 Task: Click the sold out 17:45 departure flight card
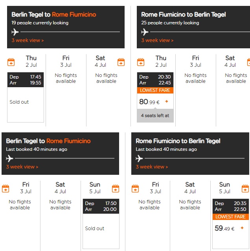click(26, 97)
